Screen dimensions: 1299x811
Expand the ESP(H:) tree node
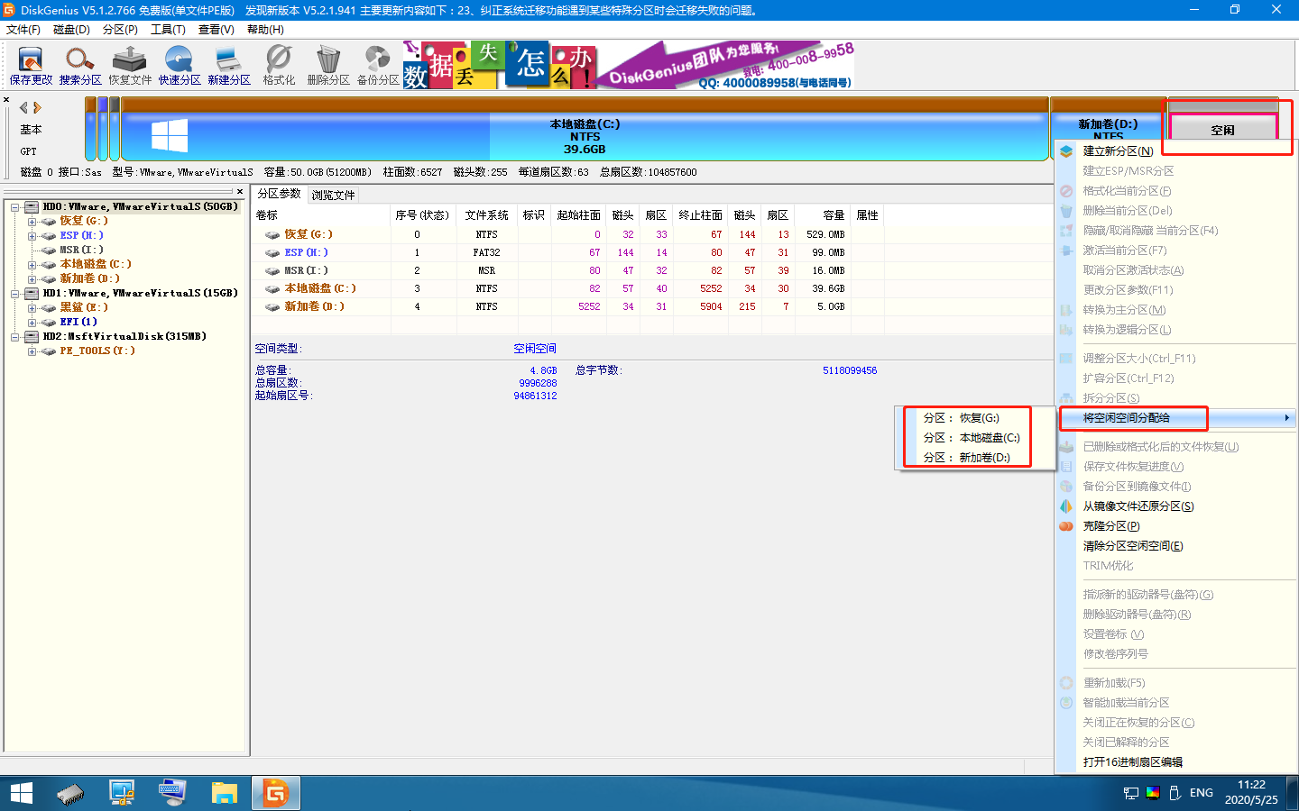(x=32, y=235)
